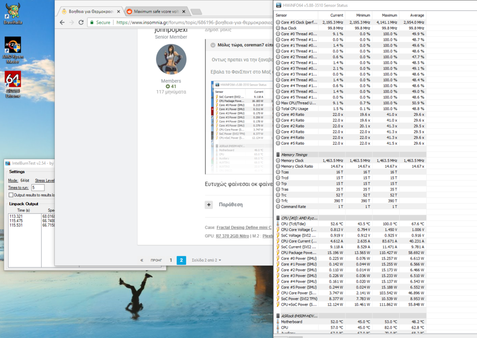Click the Tcas timing row icon
This screenshot has width=477, height=338.
coord(278,172)
